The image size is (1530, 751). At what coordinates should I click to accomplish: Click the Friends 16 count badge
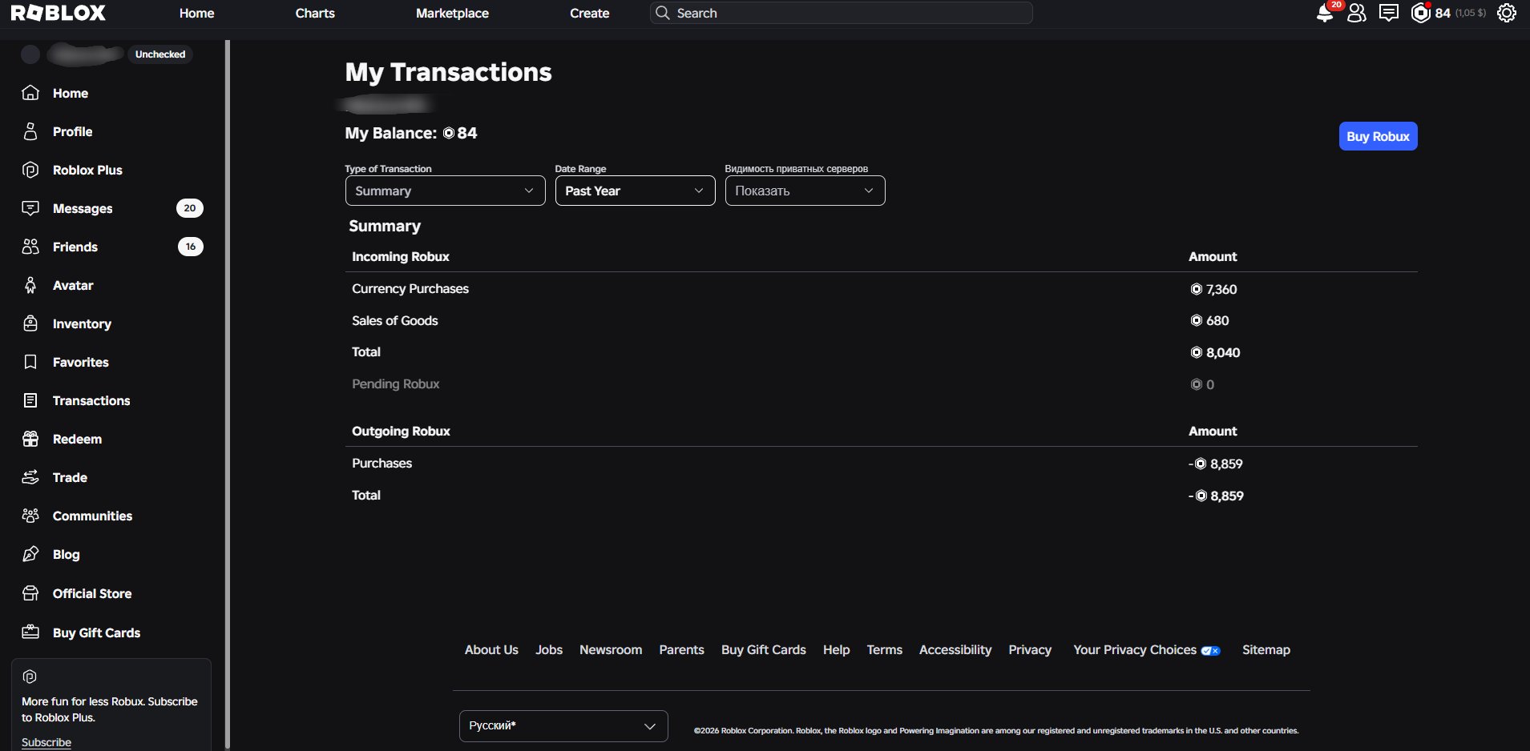(191, 247)
